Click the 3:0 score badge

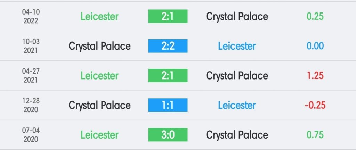coord(168,135)
